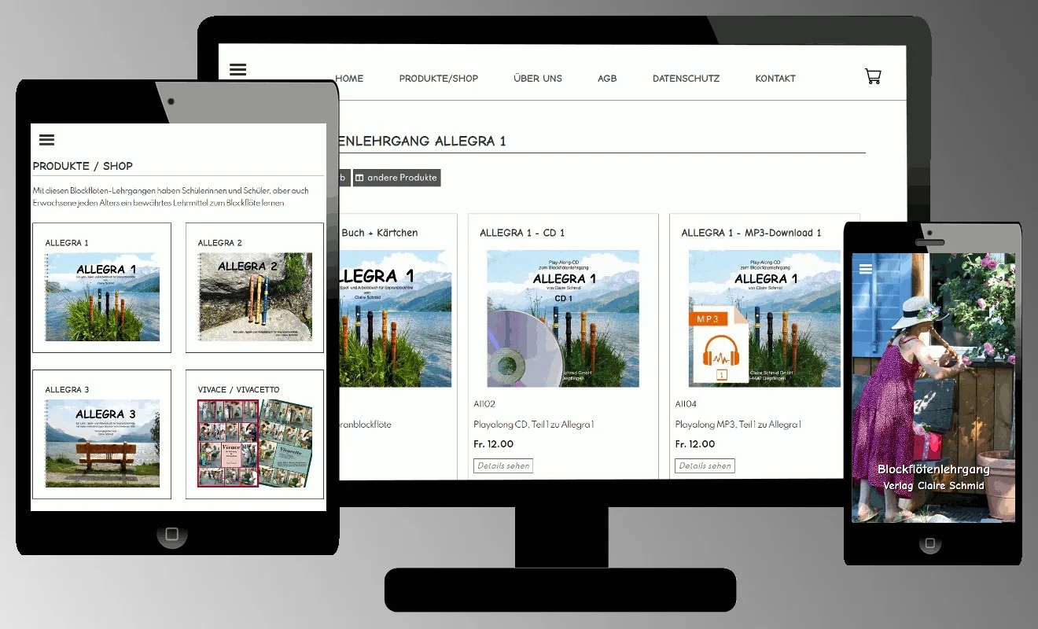Screen dimensions: 1038x629
Task: Select AGB in the navigation
Action: [607, 79]
